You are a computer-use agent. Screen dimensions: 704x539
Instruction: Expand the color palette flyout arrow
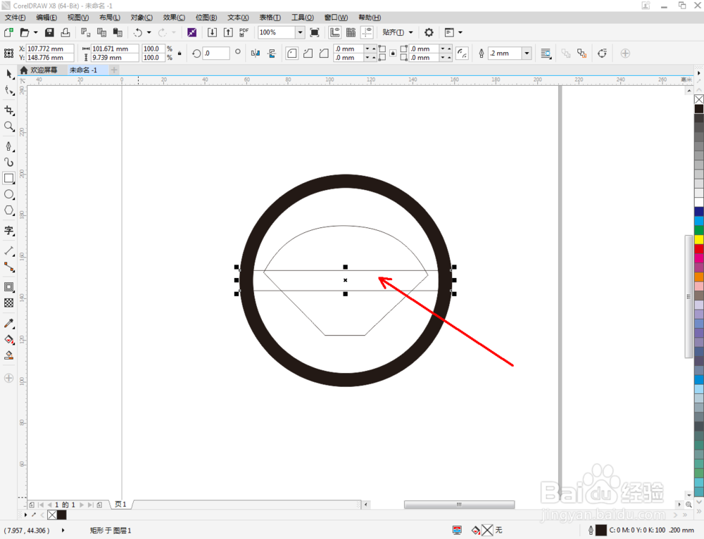(698, 72)
